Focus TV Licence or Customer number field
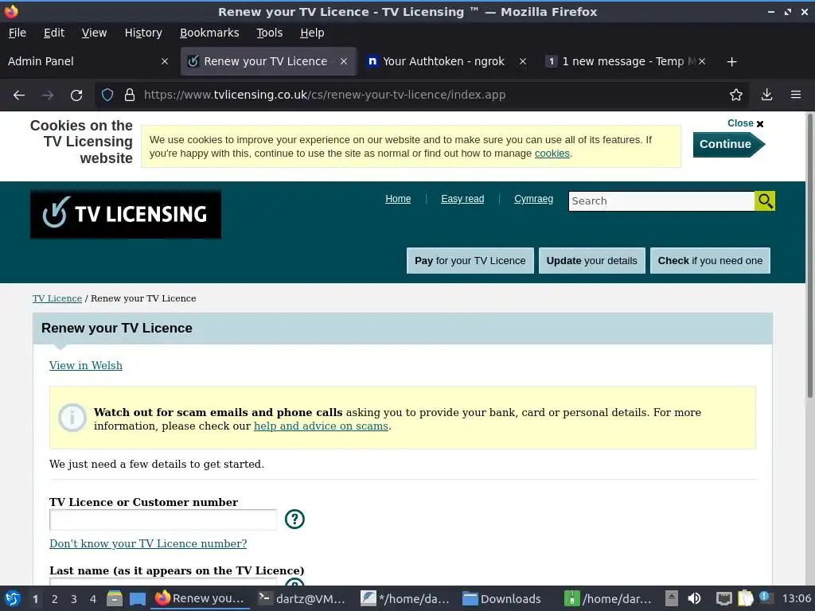 (163, 520)
